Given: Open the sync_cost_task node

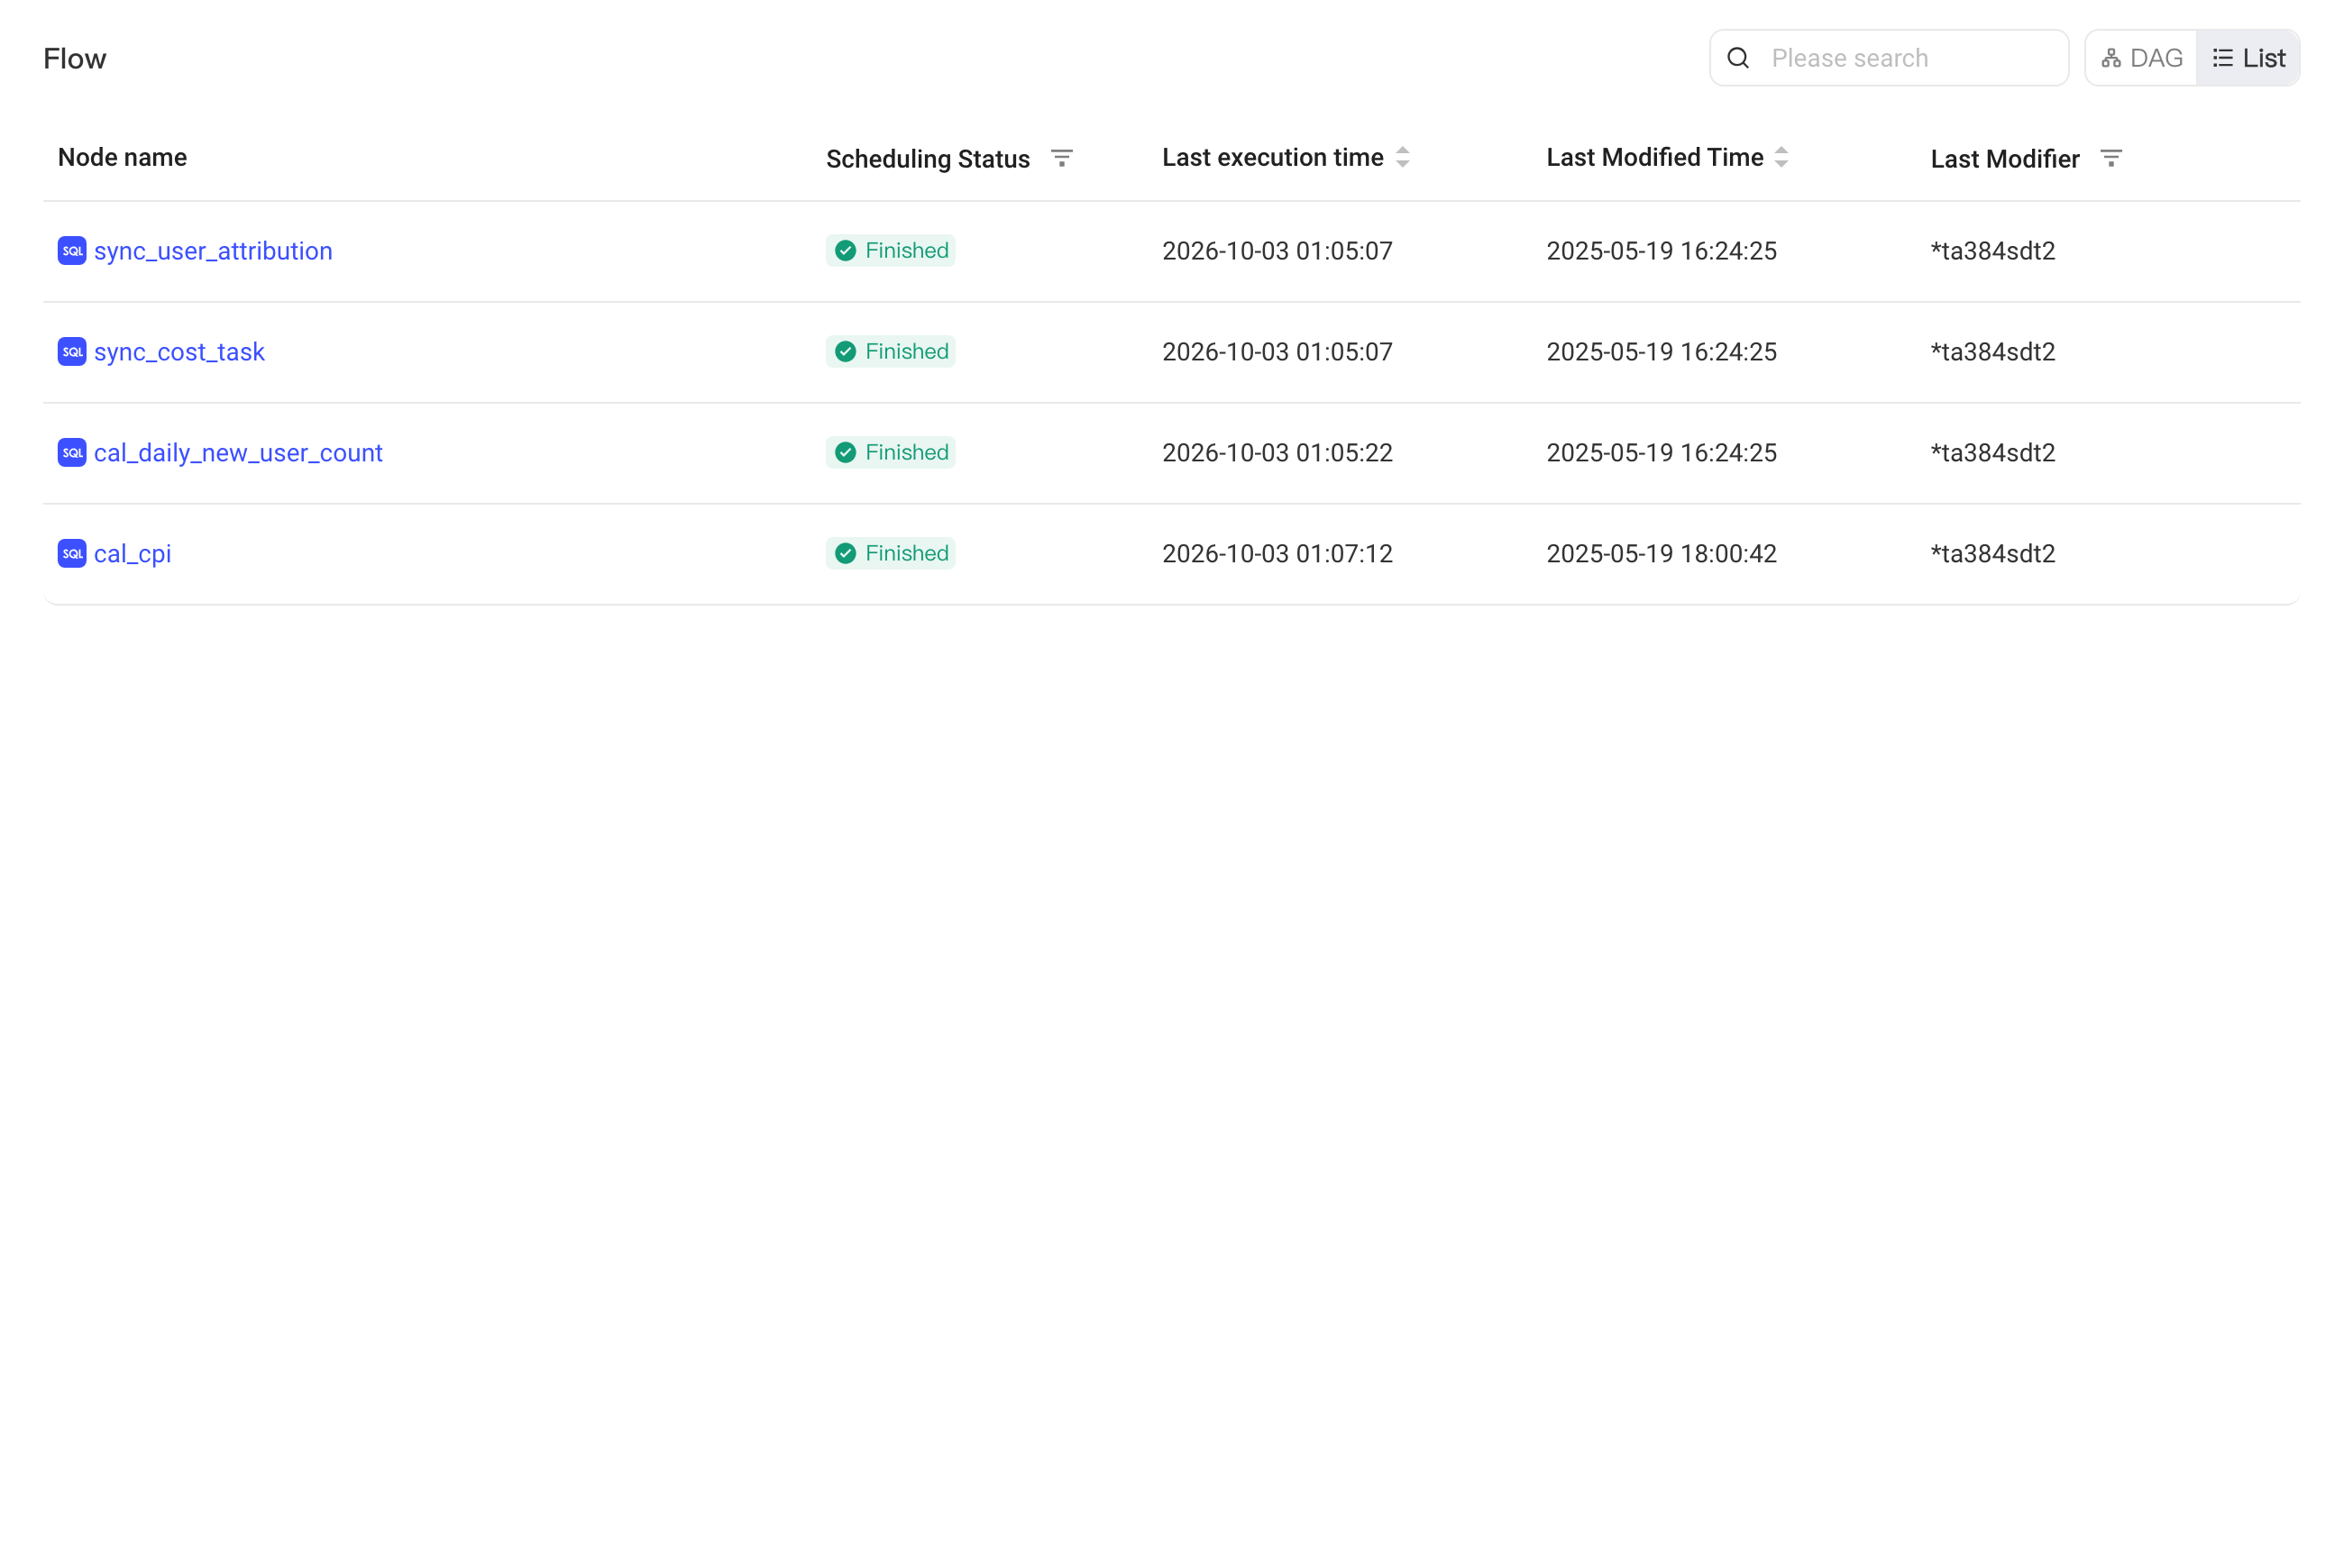Looking at the screenshot, I should 179,352.
